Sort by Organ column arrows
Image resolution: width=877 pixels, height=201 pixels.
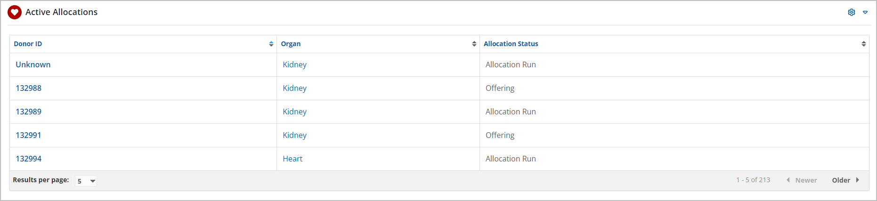[474, 44]
